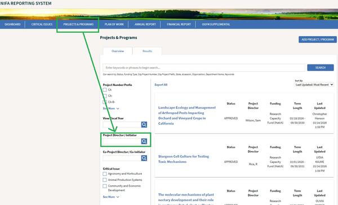The image size is (338, 205).
Task: Open the Sort By dropdown
Action: [314, 85]
